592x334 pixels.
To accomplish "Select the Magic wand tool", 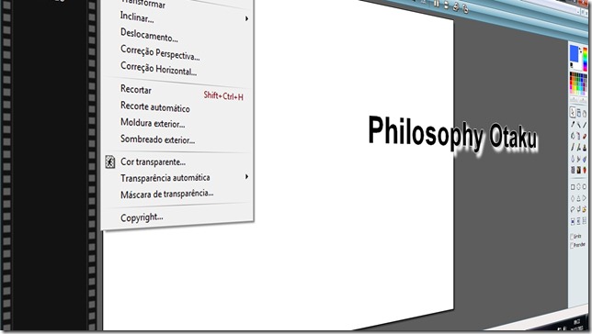I will click(579, 125).
